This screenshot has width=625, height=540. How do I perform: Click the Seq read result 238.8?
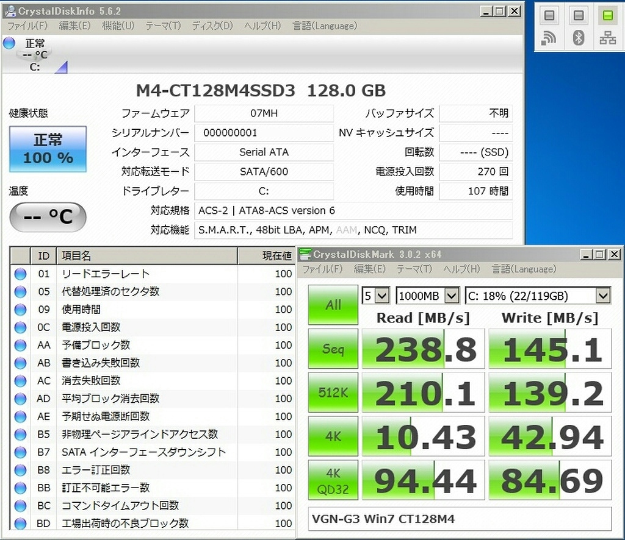point(424,349)
